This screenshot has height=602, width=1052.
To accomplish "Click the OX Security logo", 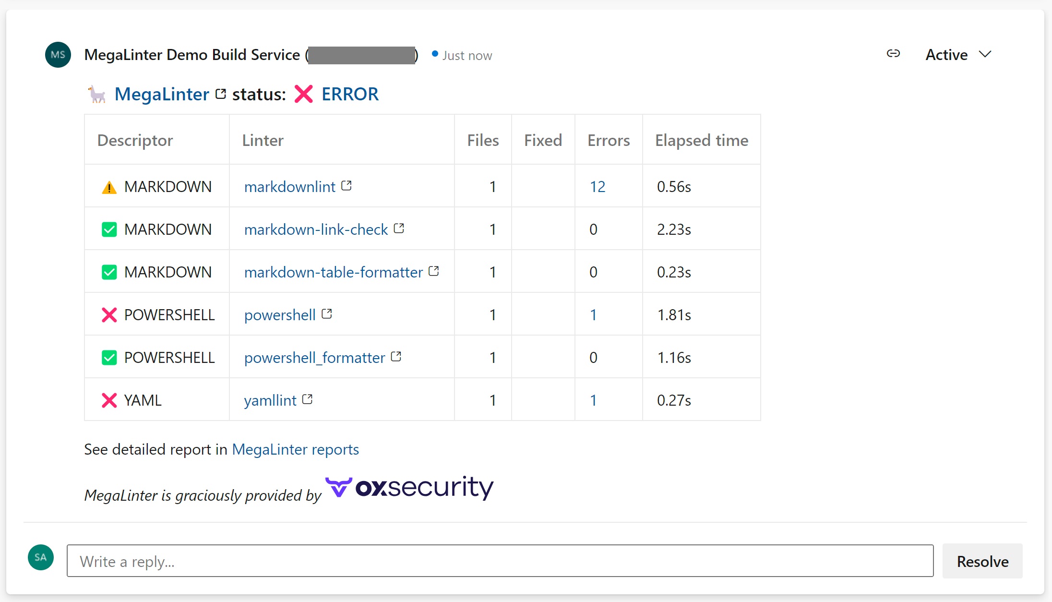I will tap(409, 488).
